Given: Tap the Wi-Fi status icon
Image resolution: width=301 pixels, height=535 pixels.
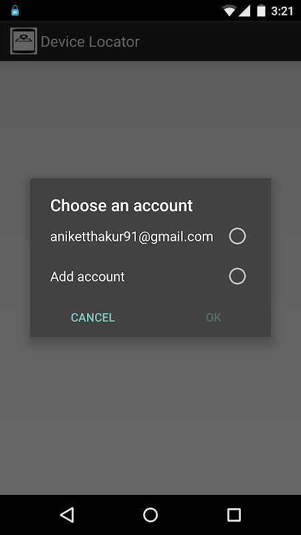Looking at the screenshot, I should click(229, 11).
